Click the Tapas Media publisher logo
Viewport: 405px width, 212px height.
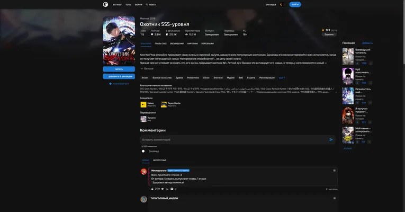[x=164, y=104]
